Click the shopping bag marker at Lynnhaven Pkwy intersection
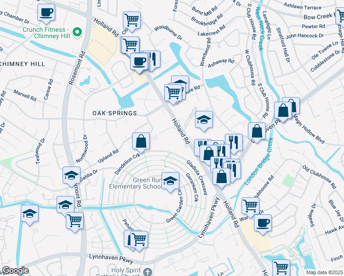Viewport: 344px width, 276px height. tap(221, 177)
